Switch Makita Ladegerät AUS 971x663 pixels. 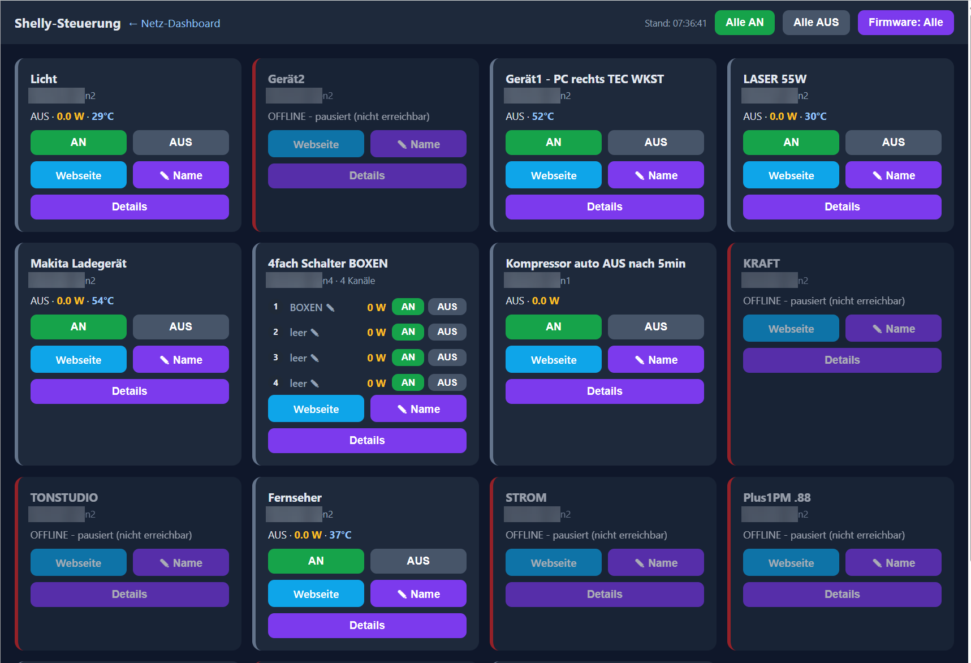coord(181,327)
